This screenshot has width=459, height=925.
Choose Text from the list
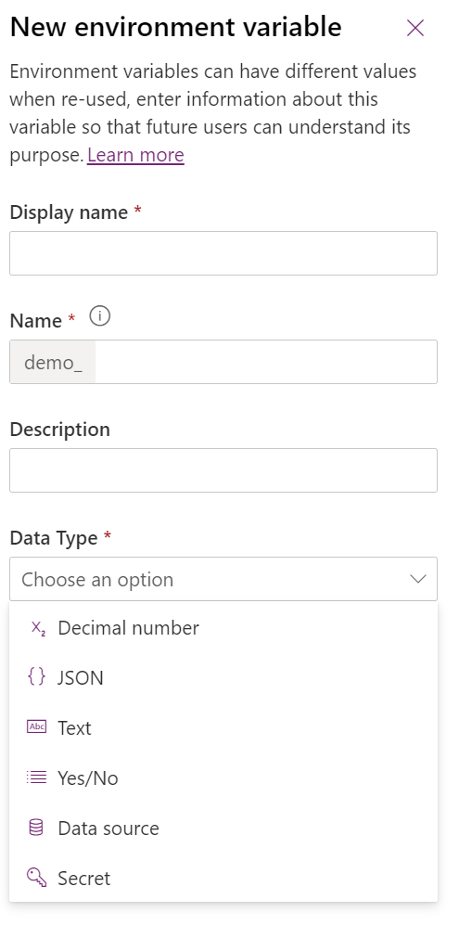(223, 727)
